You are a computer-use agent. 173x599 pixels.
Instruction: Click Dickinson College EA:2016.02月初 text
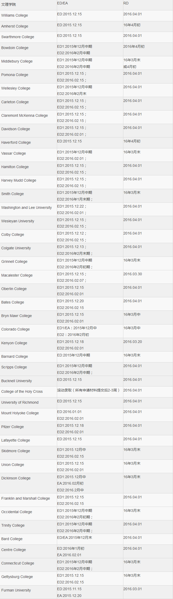click(70, 483)
